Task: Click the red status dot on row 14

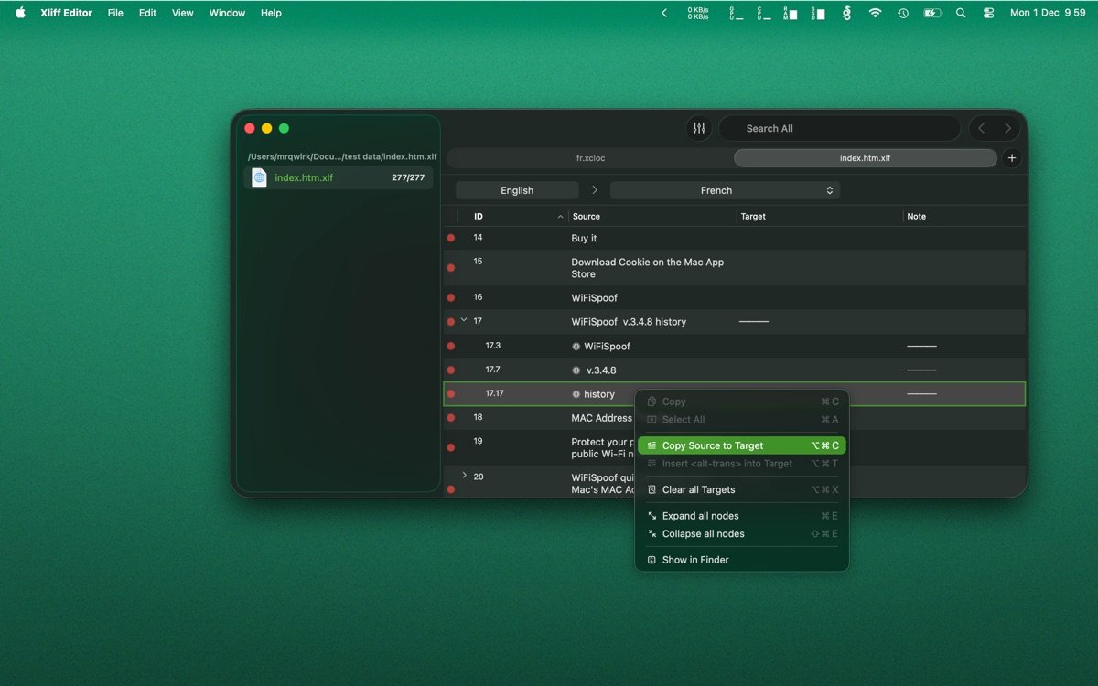Action: click(x=450, y=238)
